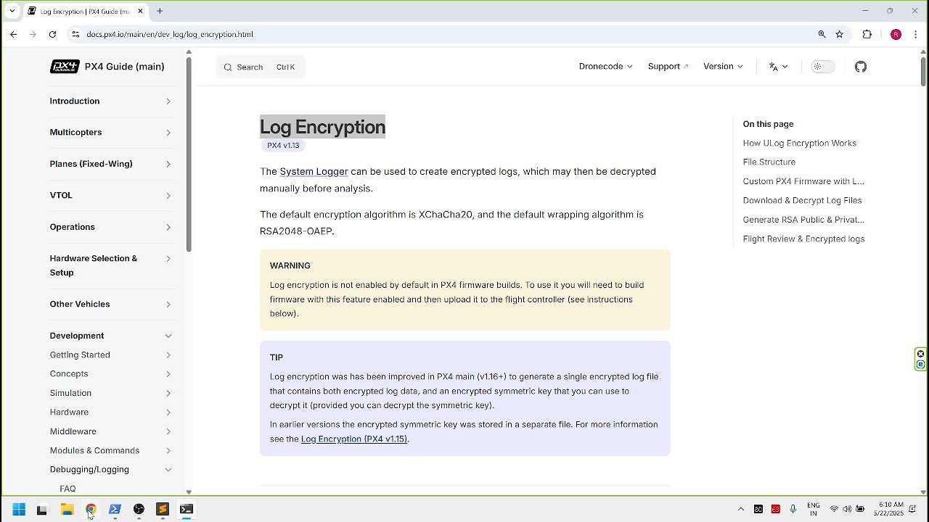Open OBS Studio from the taskbar
This screenshot has height=522, width=929.
139,510
